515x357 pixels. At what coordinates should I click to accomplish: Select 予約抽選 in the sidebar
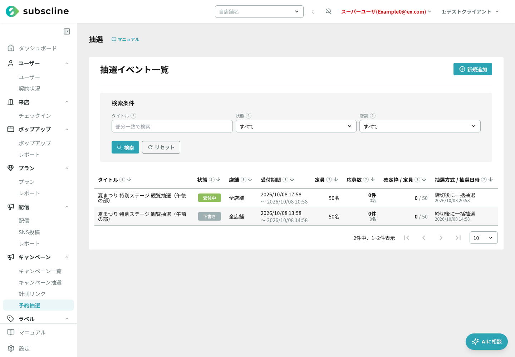pyautogui.click(x=38, y=305)
